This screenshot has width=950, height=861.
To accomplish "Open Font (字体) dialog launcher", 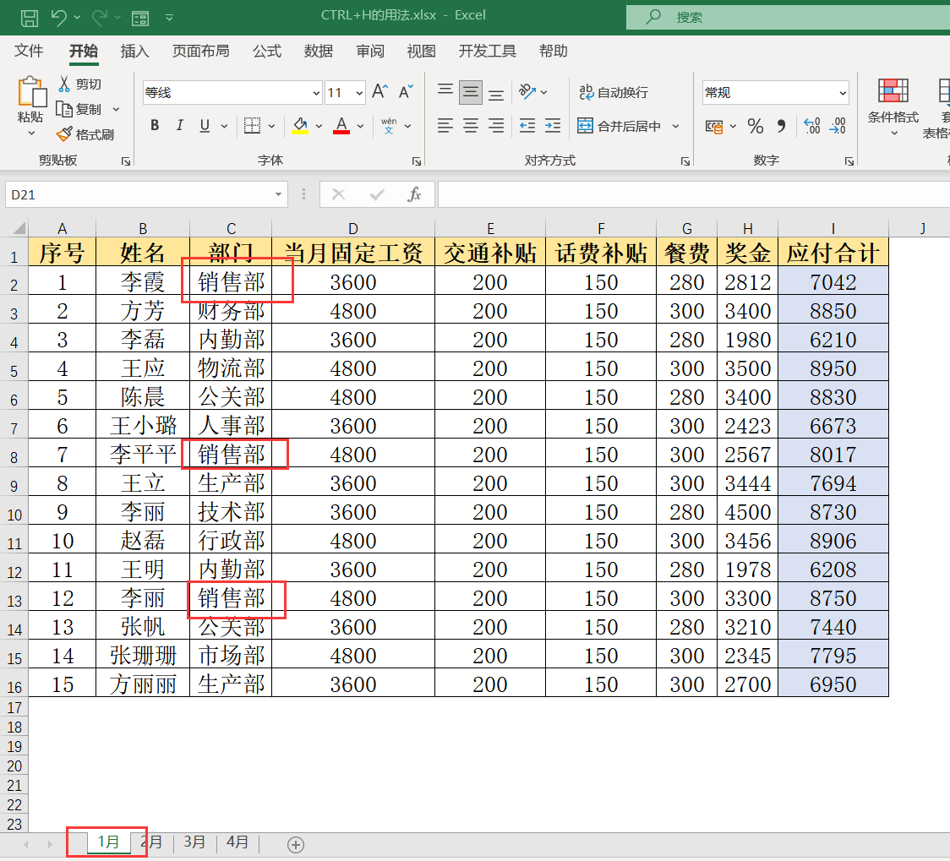I will (x=416, y=161).
